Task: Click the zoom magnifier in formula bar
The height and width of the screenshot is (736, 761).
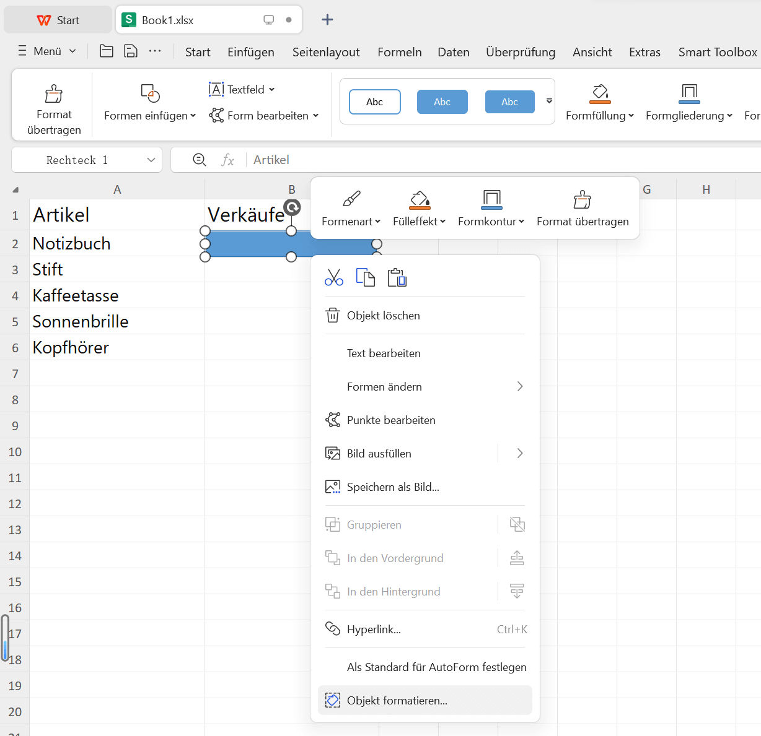Action: pos(200,160)
